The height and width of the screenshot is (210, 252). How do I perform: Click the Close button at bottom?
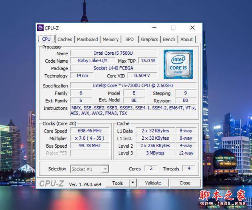tap(185, 183)
